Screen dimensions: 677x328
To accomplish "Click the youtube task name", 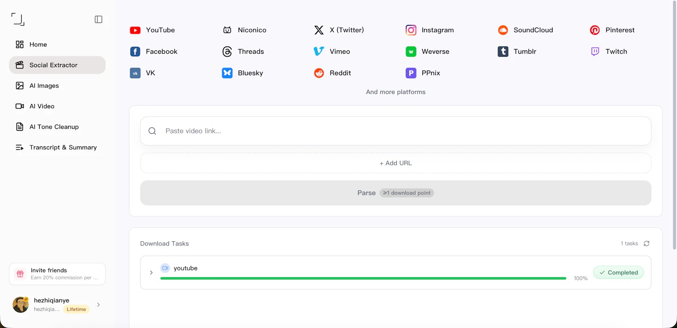I will tap(185, 268).
